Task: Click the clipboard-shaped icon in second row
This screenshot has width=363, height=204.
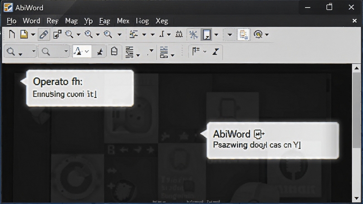Action: coord(114,51)
